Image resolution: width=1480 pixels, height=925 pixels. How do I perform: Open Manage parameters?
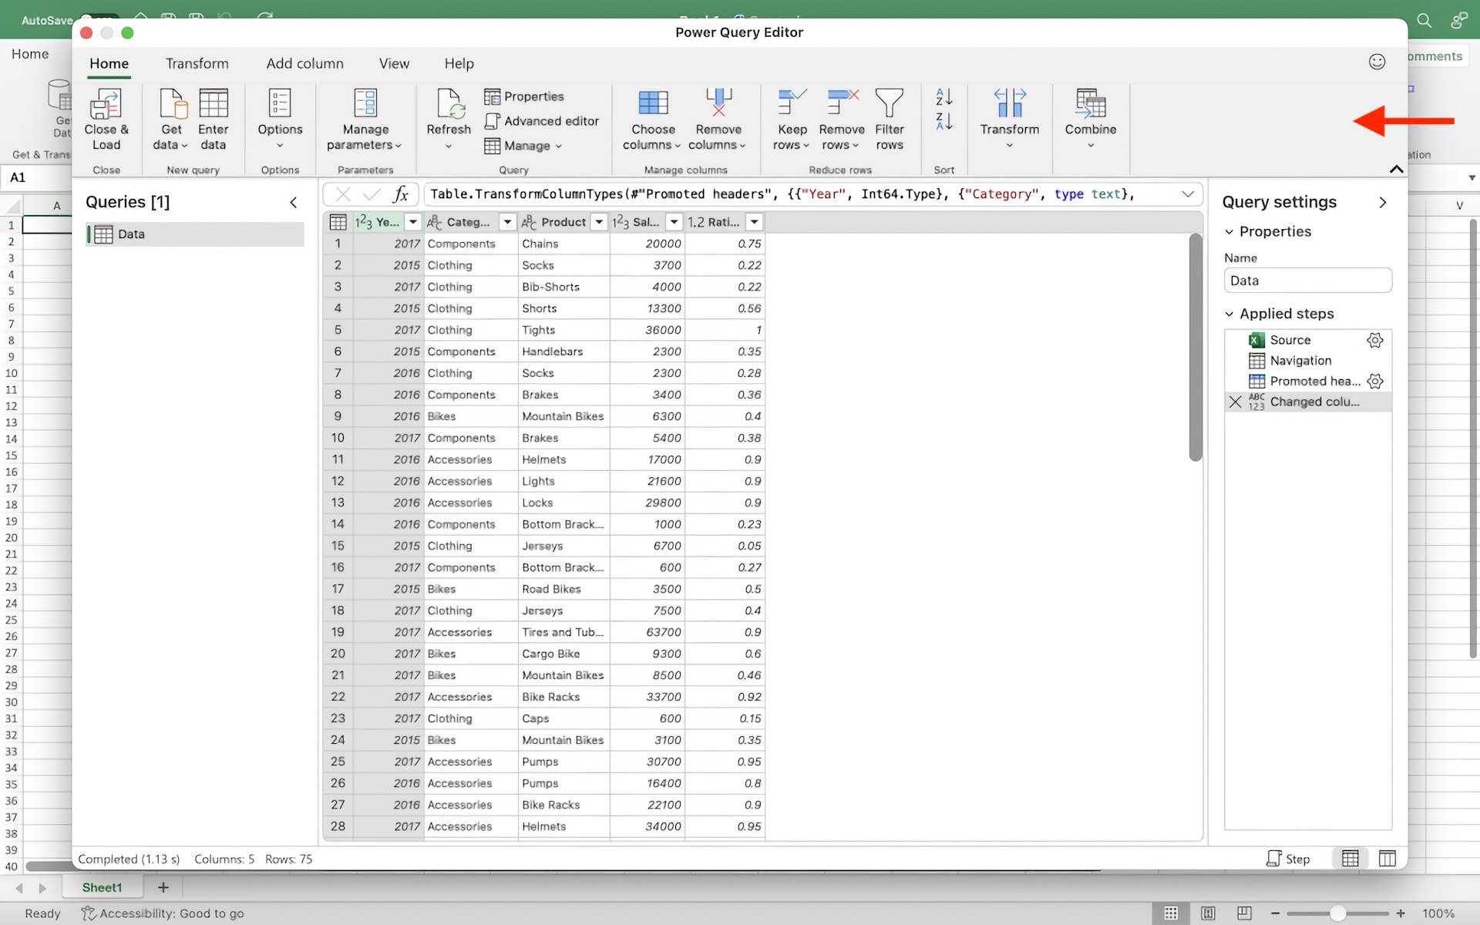[x=364, y=117]
